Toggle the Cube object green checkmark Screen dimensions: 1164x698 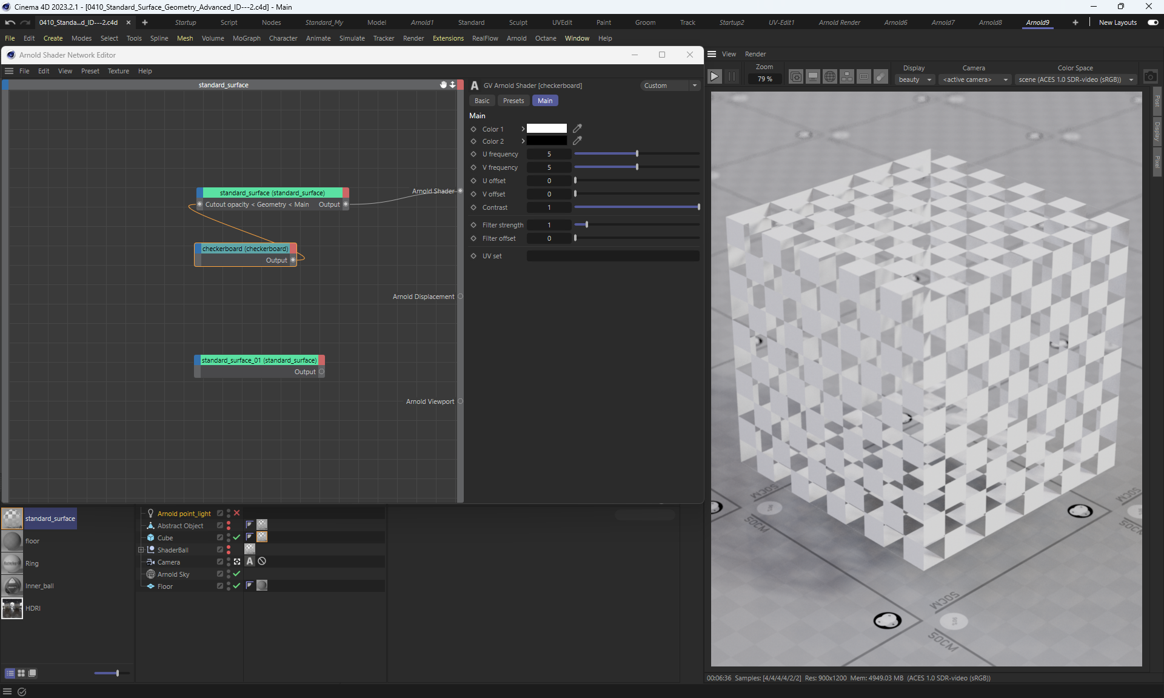pyautogui.click(x=237, y=537)
